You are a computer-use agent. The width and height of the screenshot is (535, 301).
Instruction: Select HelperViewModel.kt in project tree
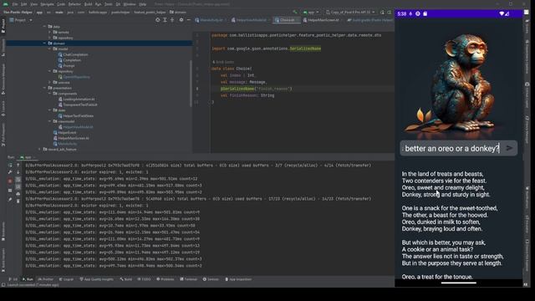click(x=75, y=127)
